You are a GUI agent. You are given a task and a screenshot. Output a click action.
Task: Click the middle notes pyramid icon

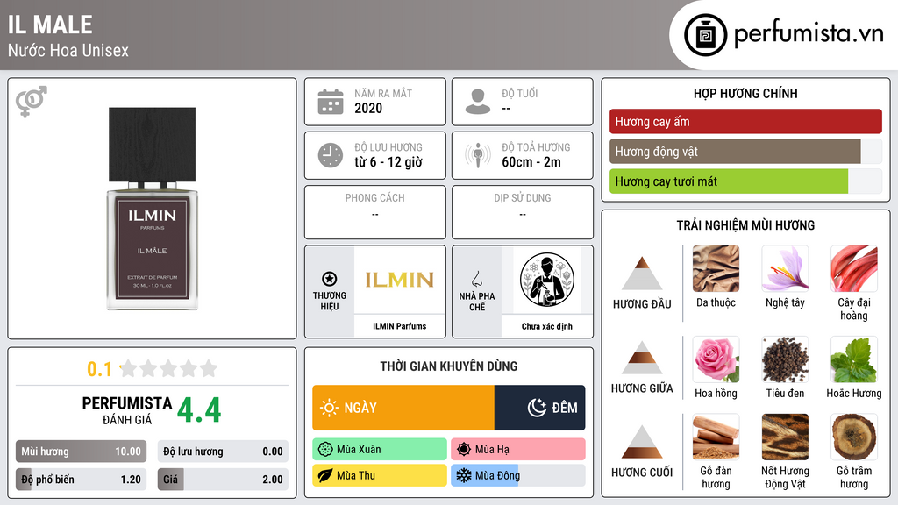[x=642, y=358]
